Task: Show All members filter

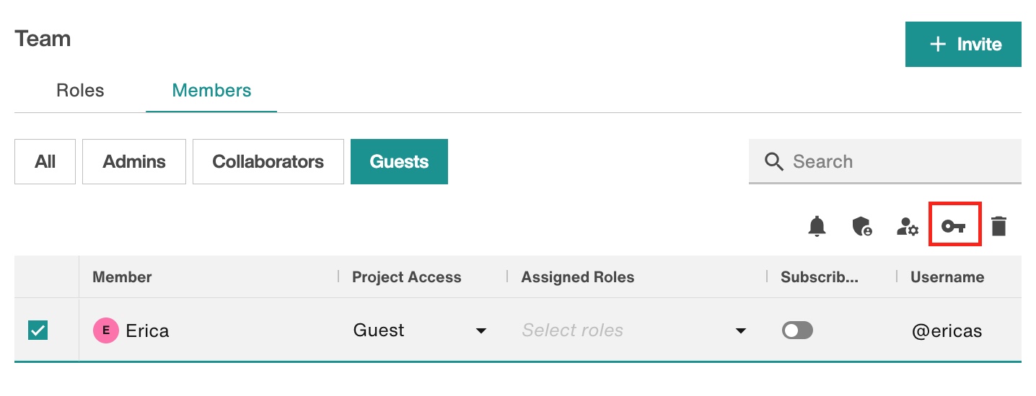Action: (45, 161)
